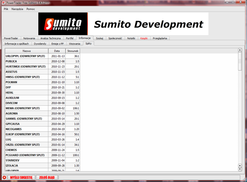Sort by the Stosunek column header

(73, 51)
